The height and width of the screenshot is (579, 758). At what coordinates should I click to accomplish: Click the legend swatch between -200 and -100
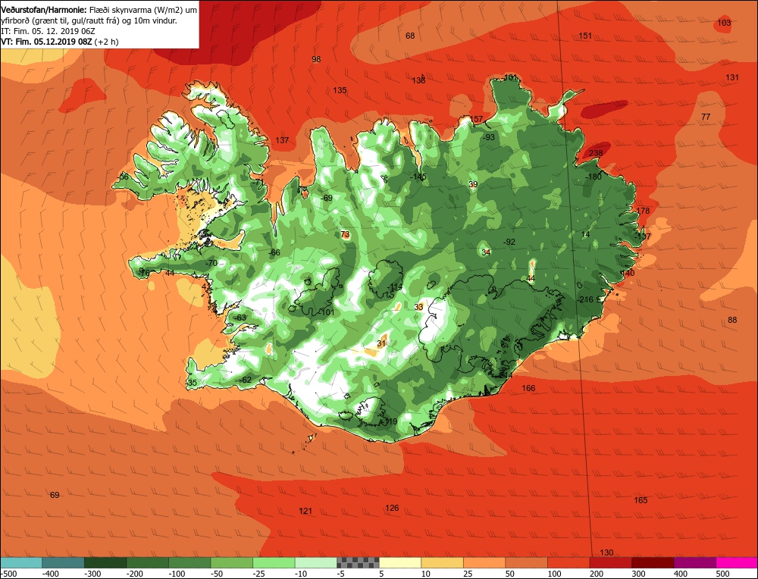(148, 562)
